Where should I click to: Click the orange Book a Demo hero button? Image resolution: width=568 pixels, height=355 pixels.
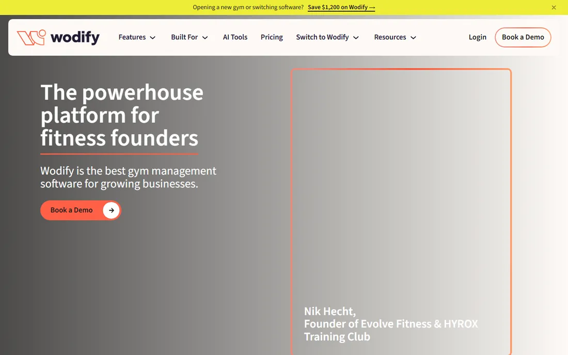(81, 210)
